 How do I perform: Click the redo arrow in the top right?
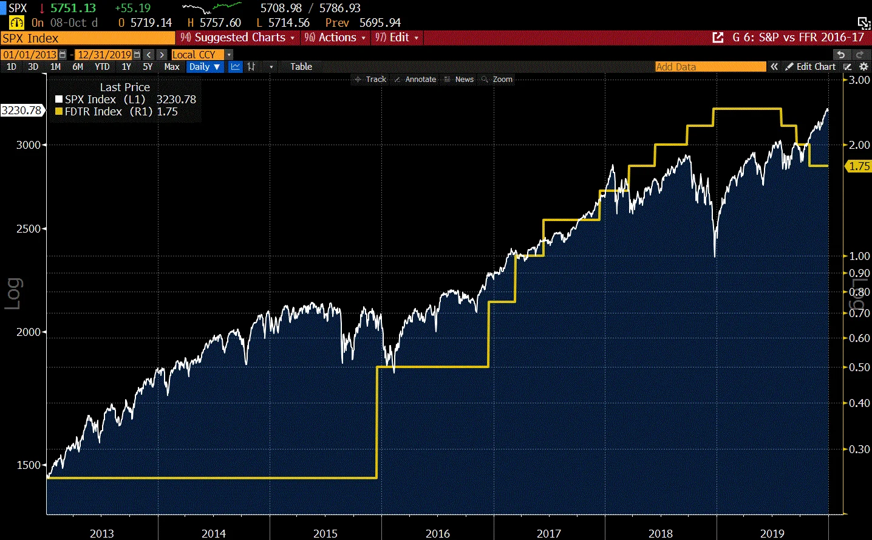coord(859,54)
